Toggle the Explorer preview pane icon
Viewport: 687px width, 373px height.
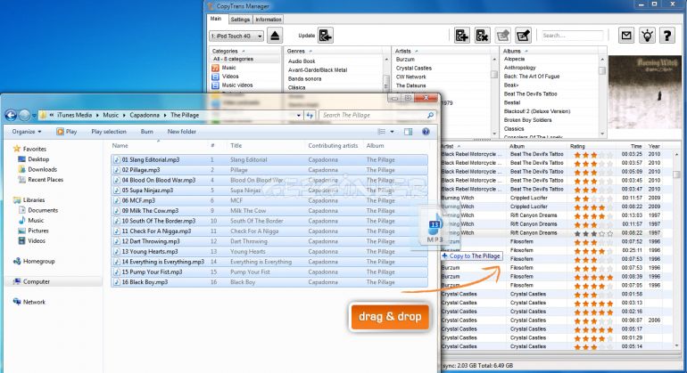click(x=408, y=132)
